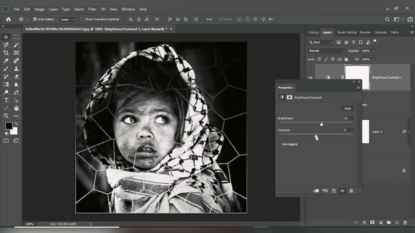Expand Layer 1 effects arrow

[409, 131]
